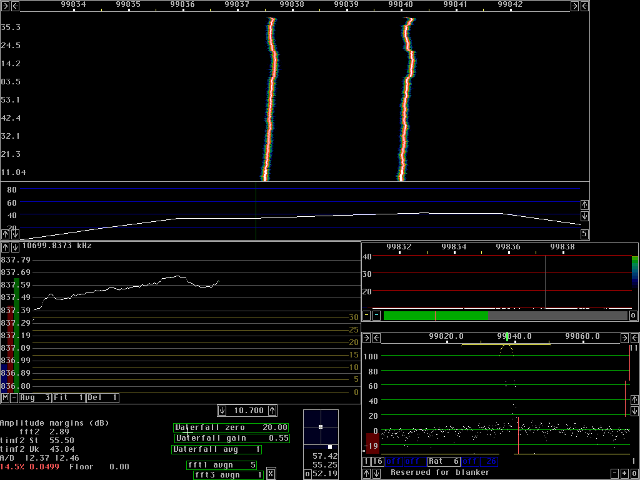The image size is (640, 480).
Task: Click the left-arrow at the waterfall's top-right corner
Action: (585, 6)
